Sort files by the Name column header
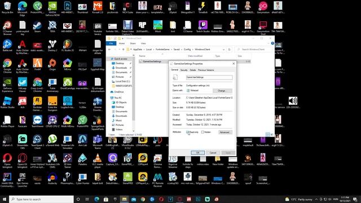 142,56
